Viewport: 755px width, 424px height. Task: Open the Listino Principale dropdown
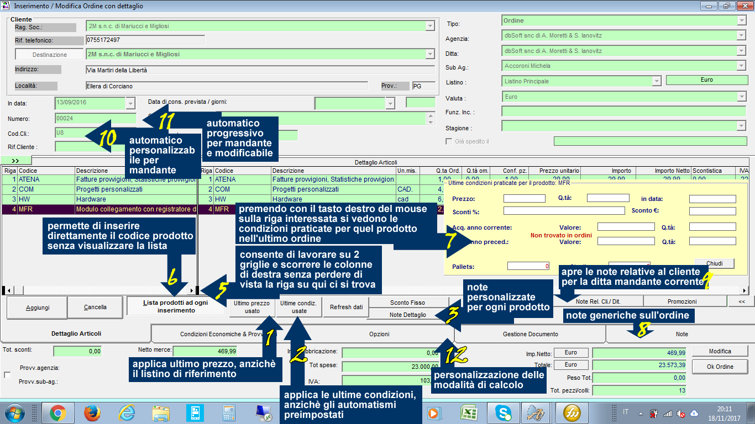(x=657, y=81)
